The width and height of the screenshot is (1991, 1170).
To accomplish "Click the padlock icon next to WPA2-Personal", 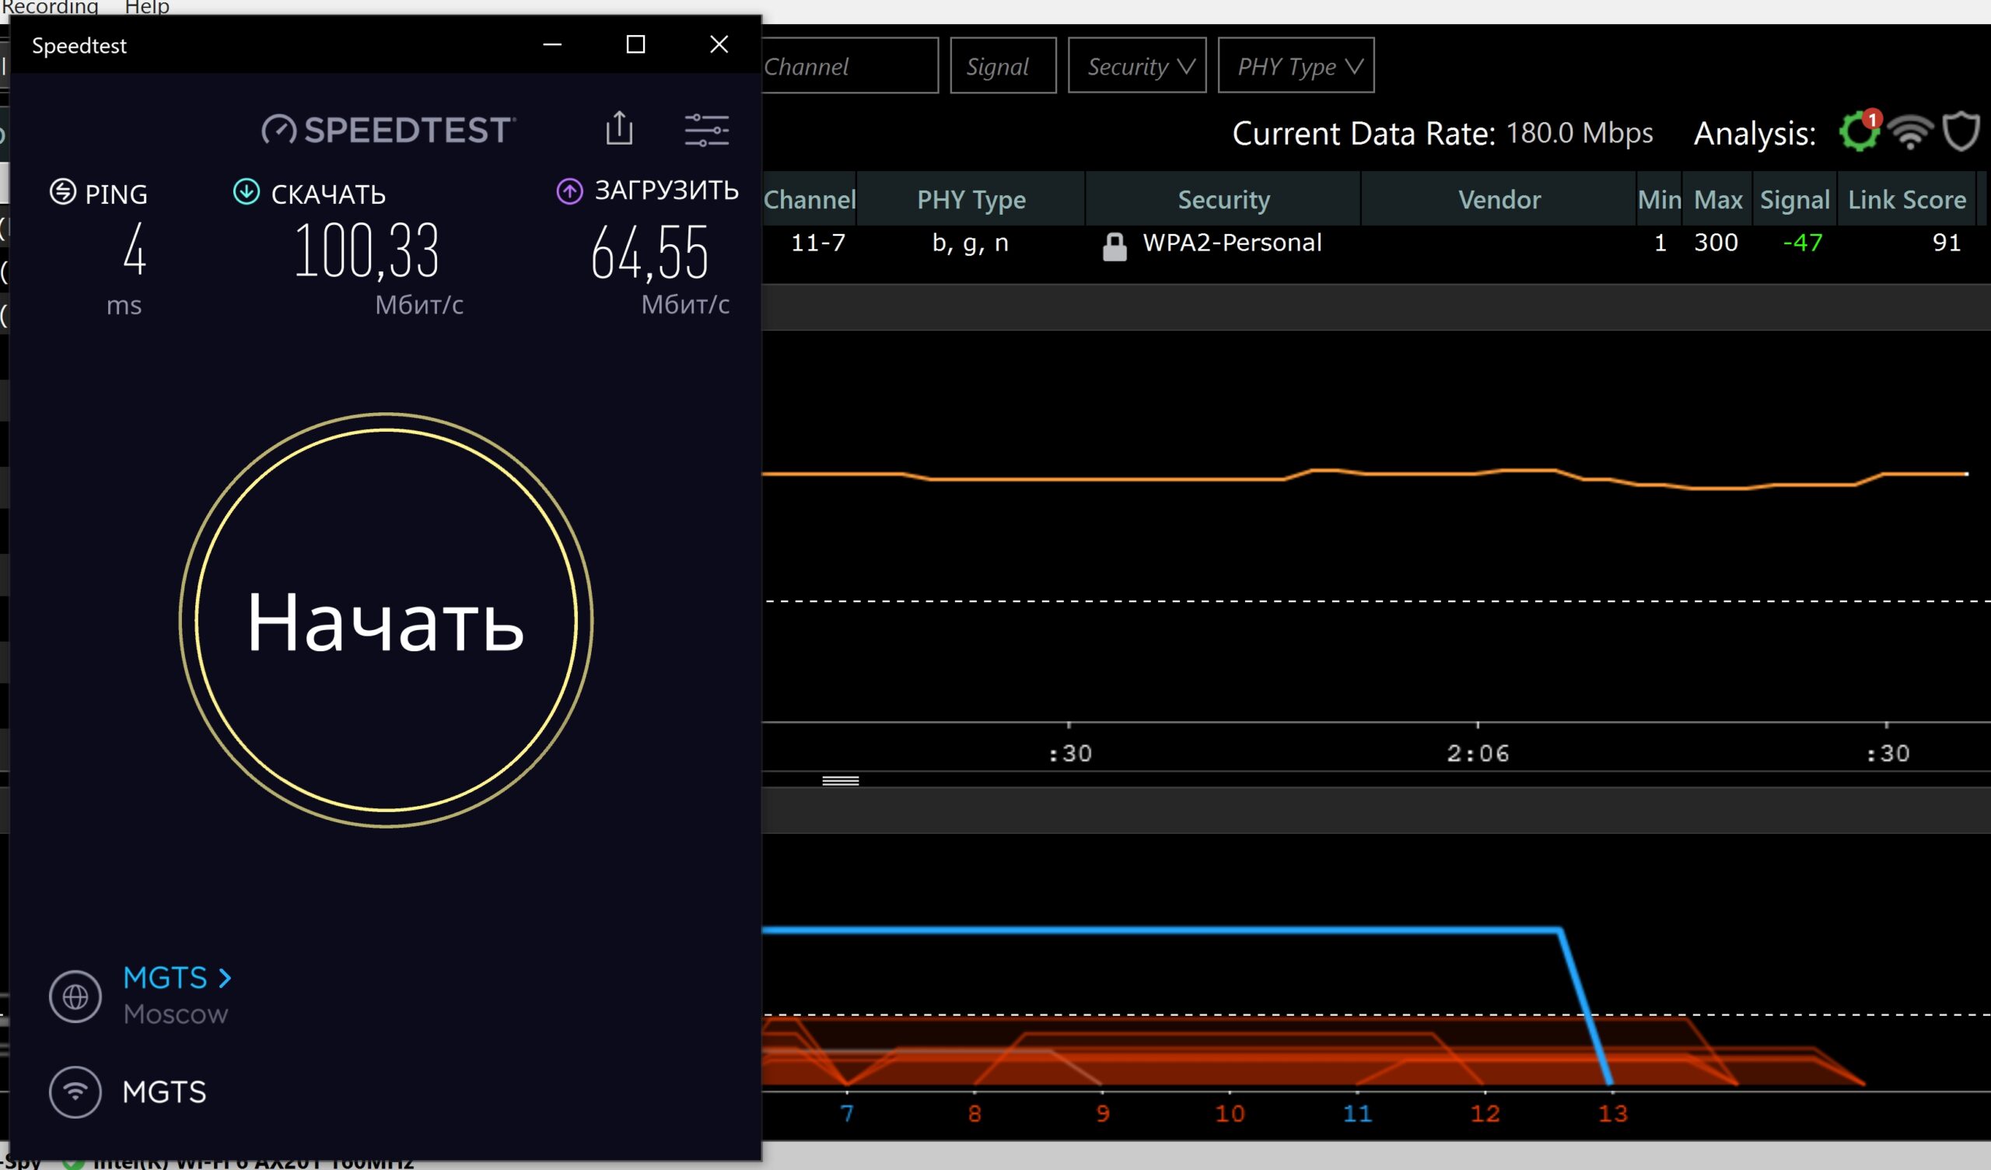I will pyautogui.click(x=1114, y=247).
